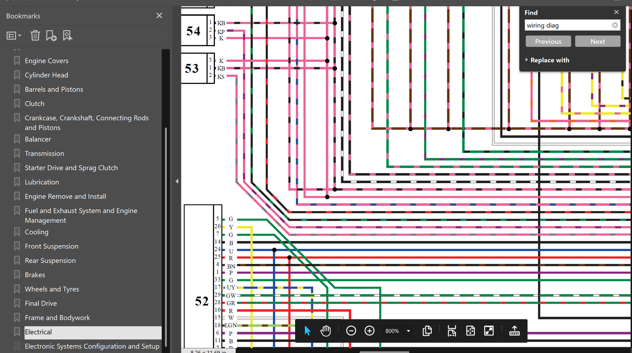Jump to the Clutch bookmark

click(x=34, y=104)
